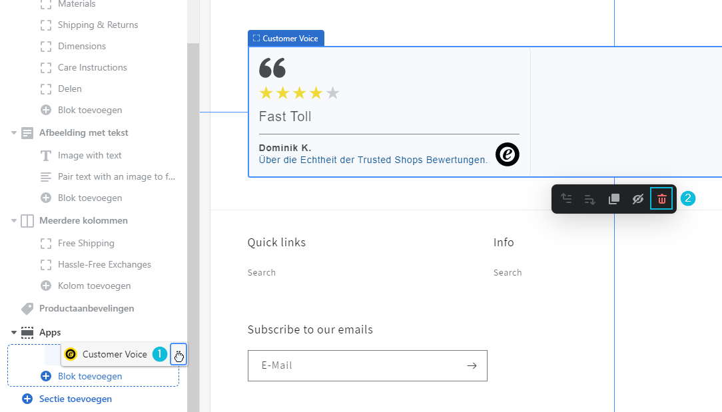Select the Pair text with an image block

117,177
